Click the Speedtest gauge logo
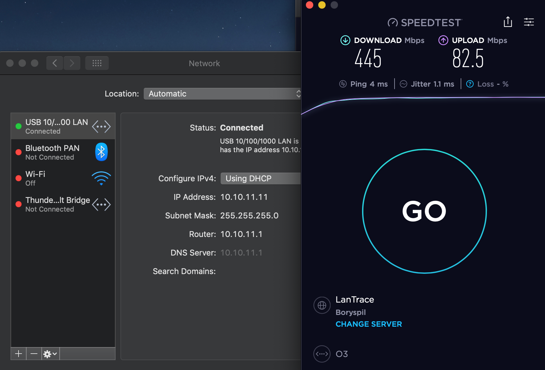 (x=393, y=23)
